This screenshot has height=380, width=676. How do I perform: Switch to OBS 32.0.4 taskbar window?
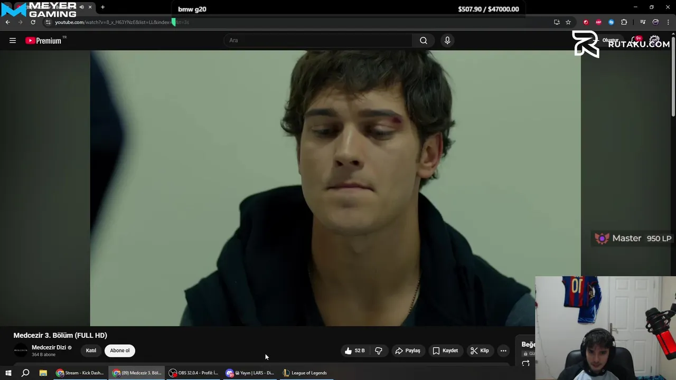tap(193, 373)
